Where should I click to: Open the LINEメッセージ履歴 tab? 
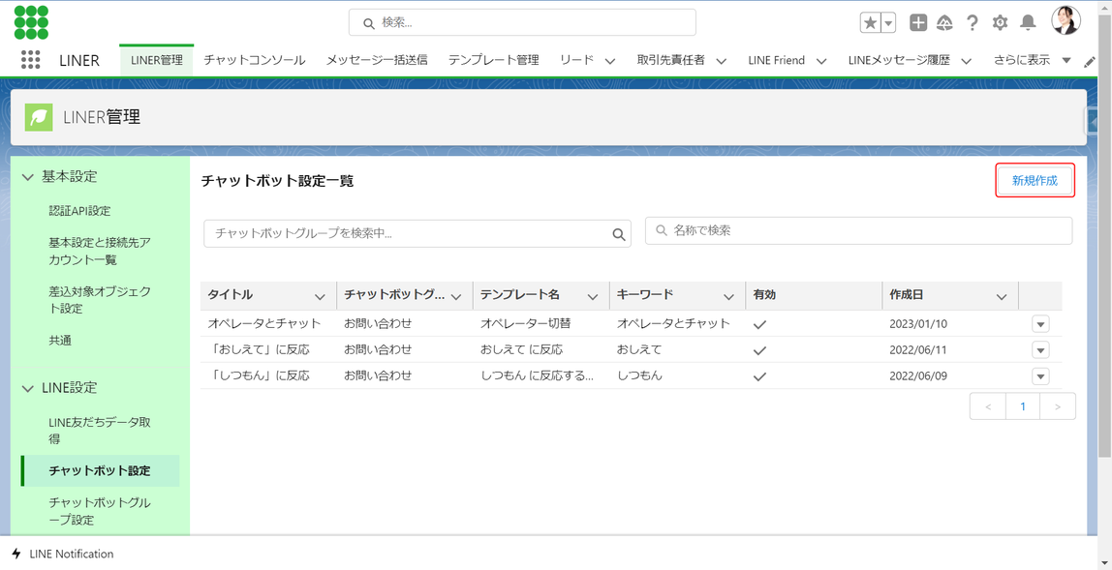[x=899, y=60]
